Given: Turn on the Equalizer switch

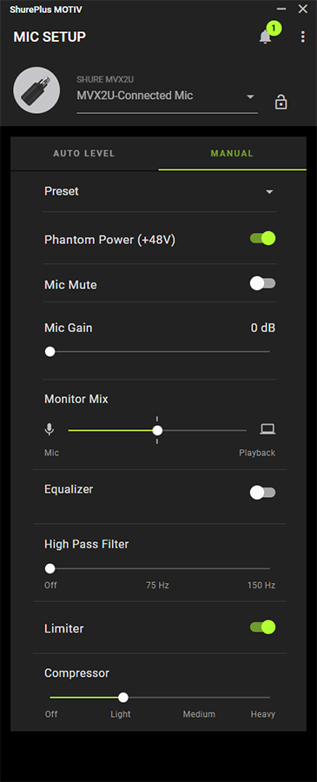Looking at the screenshot, I should (x=262, y=493).
